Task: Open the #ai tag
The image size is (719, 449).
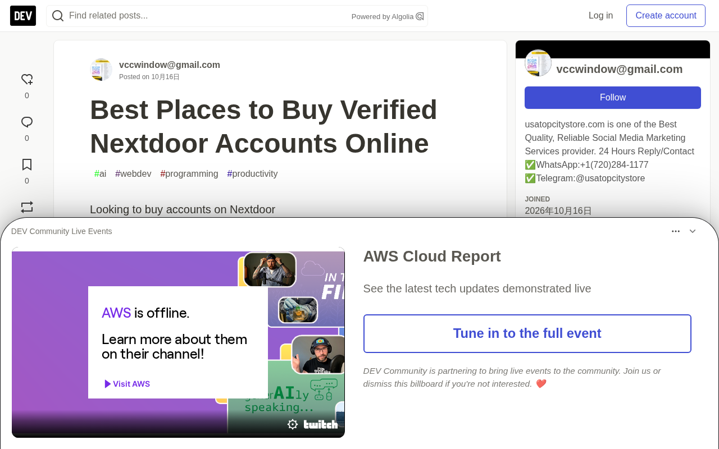Action: (x=100, y=174)
